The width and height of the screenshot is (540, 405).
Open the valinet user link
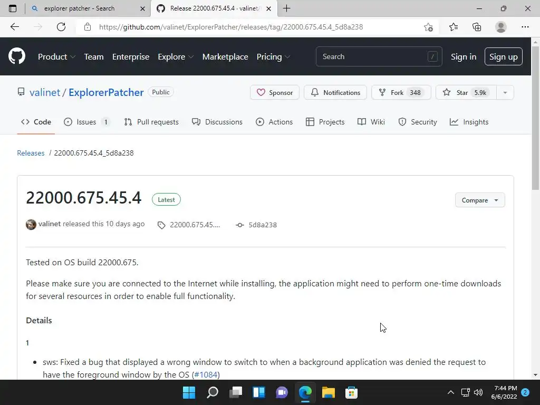45,92
